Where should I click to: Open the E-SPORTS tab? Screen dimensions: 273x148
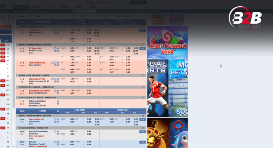pyautogui.click(x=36, y=7)
